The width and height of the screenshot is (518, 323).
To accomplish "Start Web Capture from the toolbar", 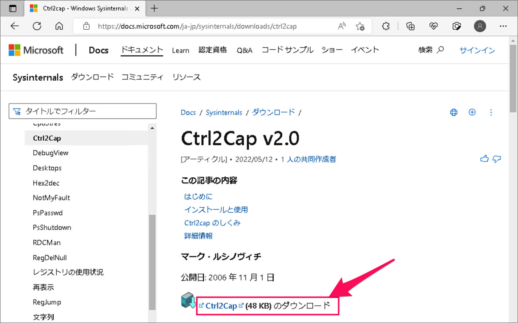I will (457, 26).
